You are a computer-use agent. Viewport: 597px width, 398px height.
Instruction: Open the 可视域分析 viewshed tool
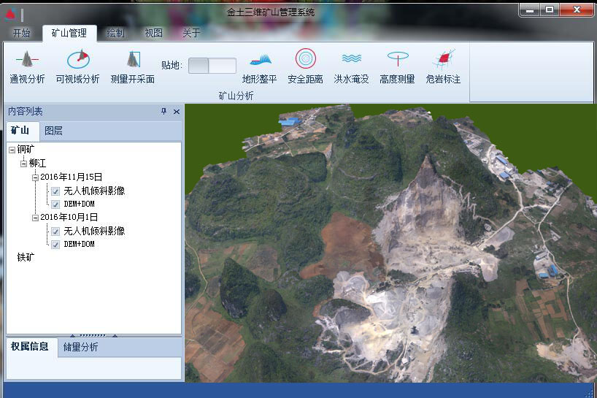(x=77, y=67)
